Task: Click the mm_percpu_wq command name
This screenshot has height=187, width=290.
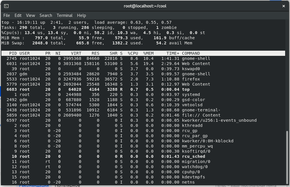Action: 197,146
